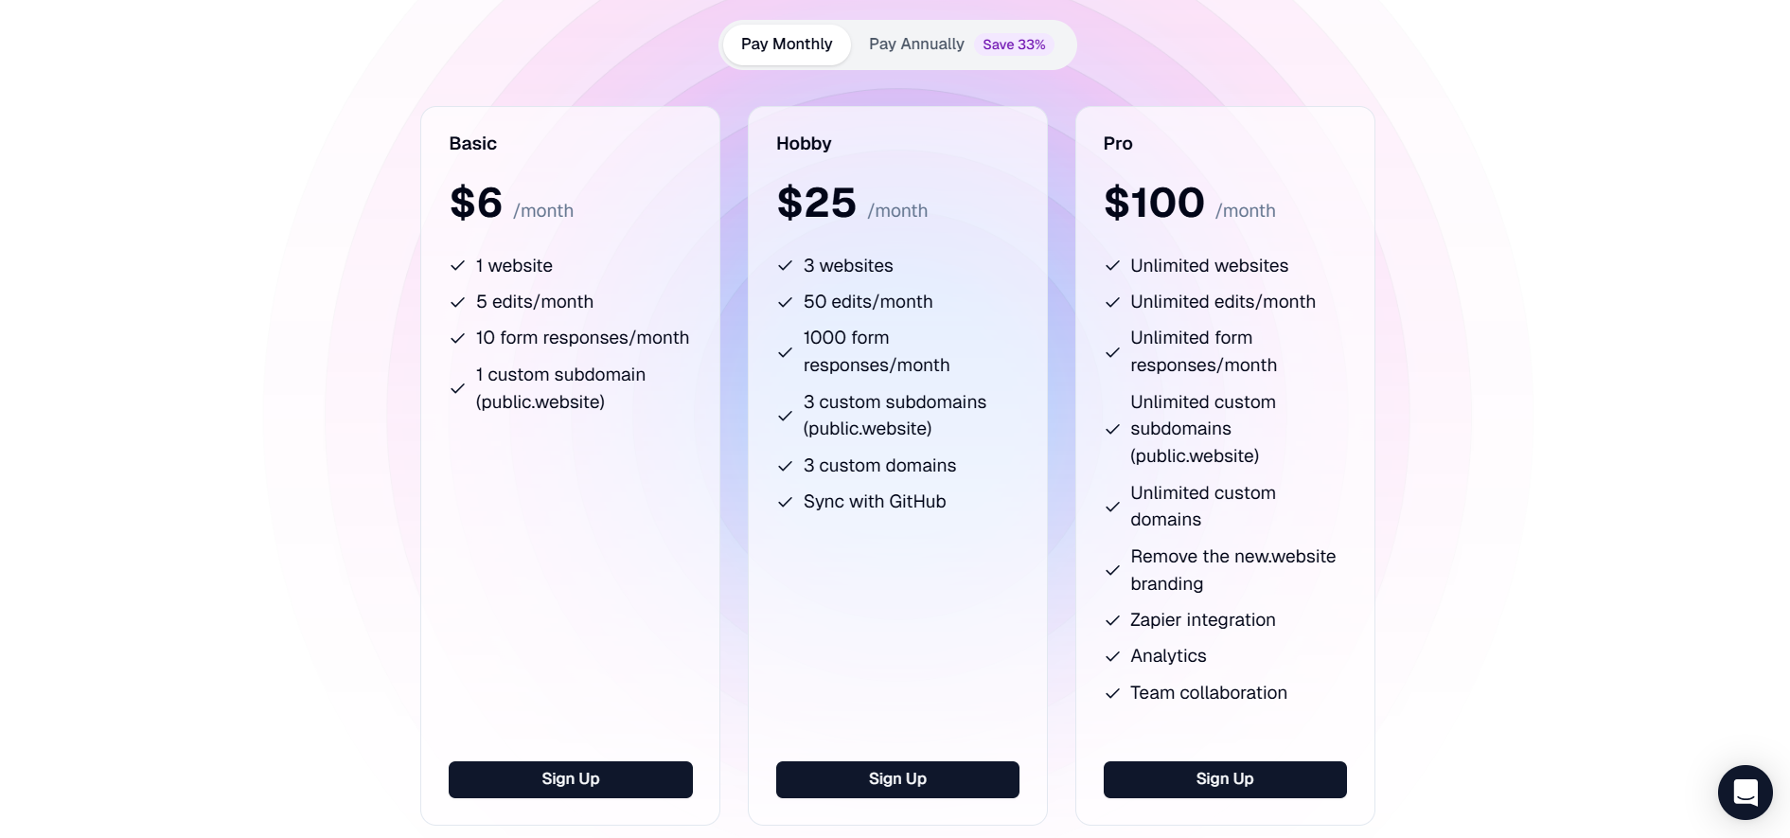Toggle annual billing via the Save 33% badge
Viewport: 1790px width, 838px height.
click(1014, 45)
